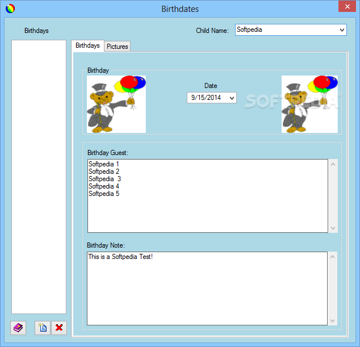The height and width of the screenshot is (347, 360).
Task: Click the guest entry 'Softpedia 2'
Action: pyautogui.click(x=104, y=172)
